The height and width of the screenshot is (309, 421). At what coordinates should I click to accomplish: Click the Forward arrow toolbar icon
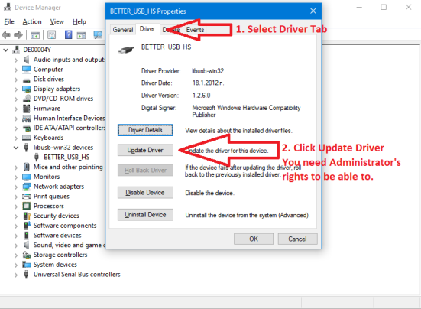18,35
